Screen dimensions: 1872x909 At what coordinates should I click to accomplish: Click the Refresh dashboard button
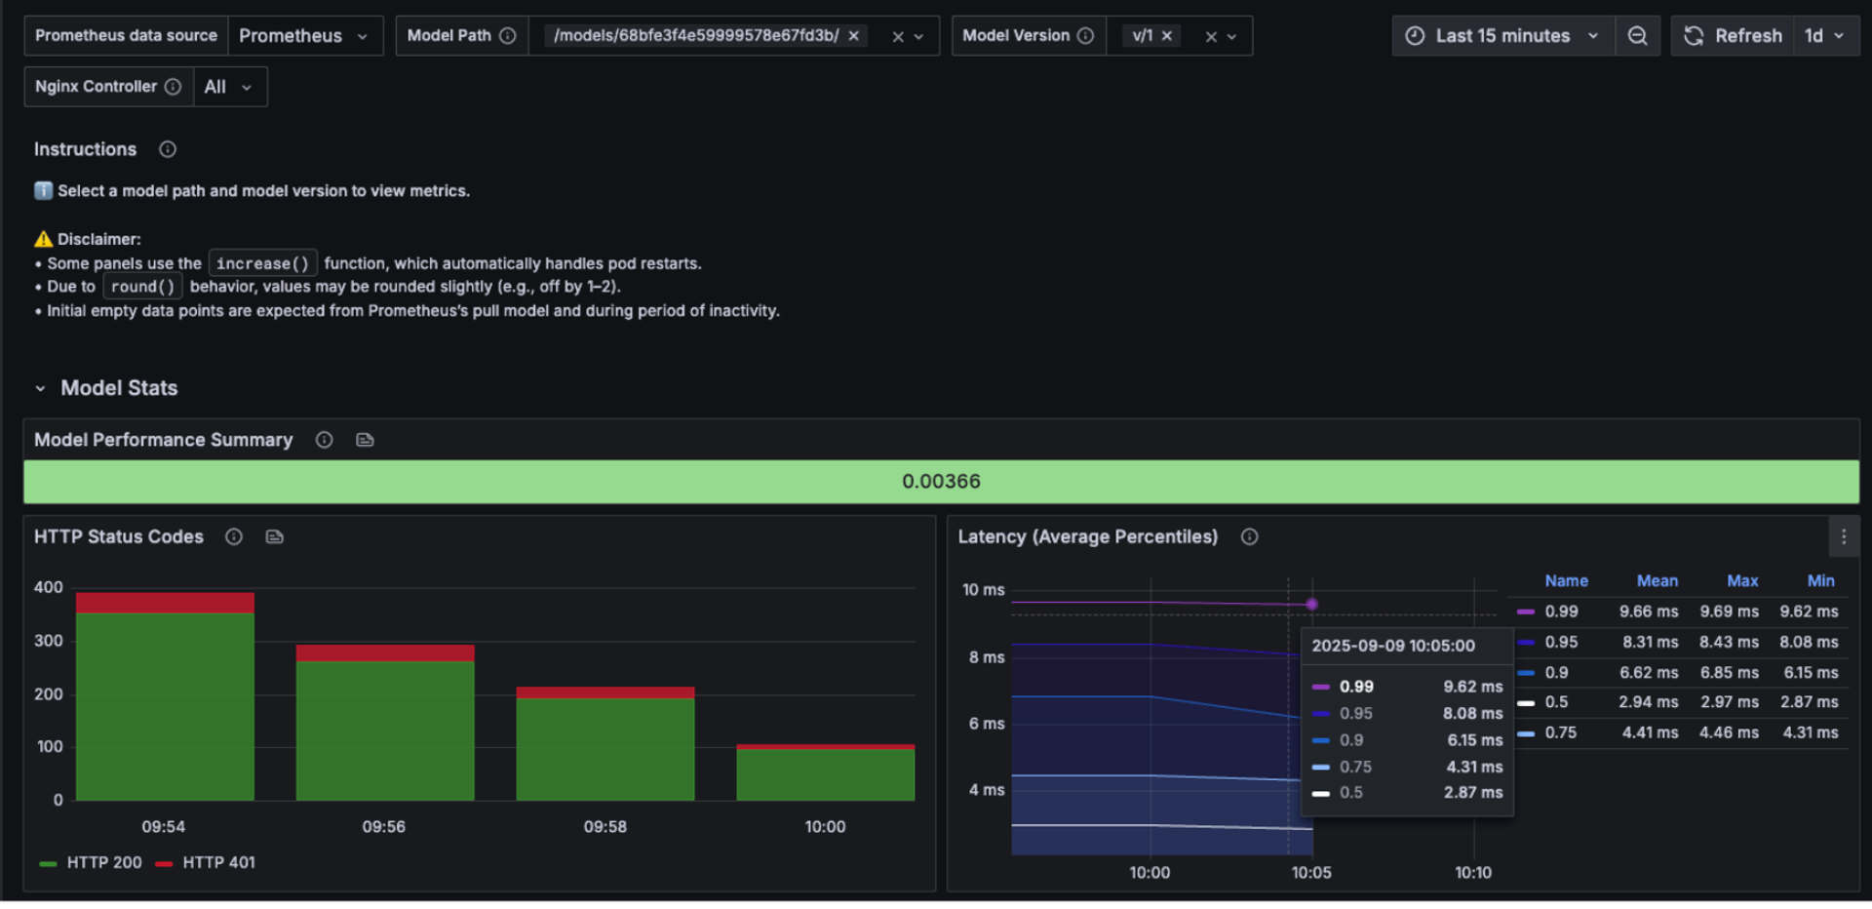tap(1733, 36)
